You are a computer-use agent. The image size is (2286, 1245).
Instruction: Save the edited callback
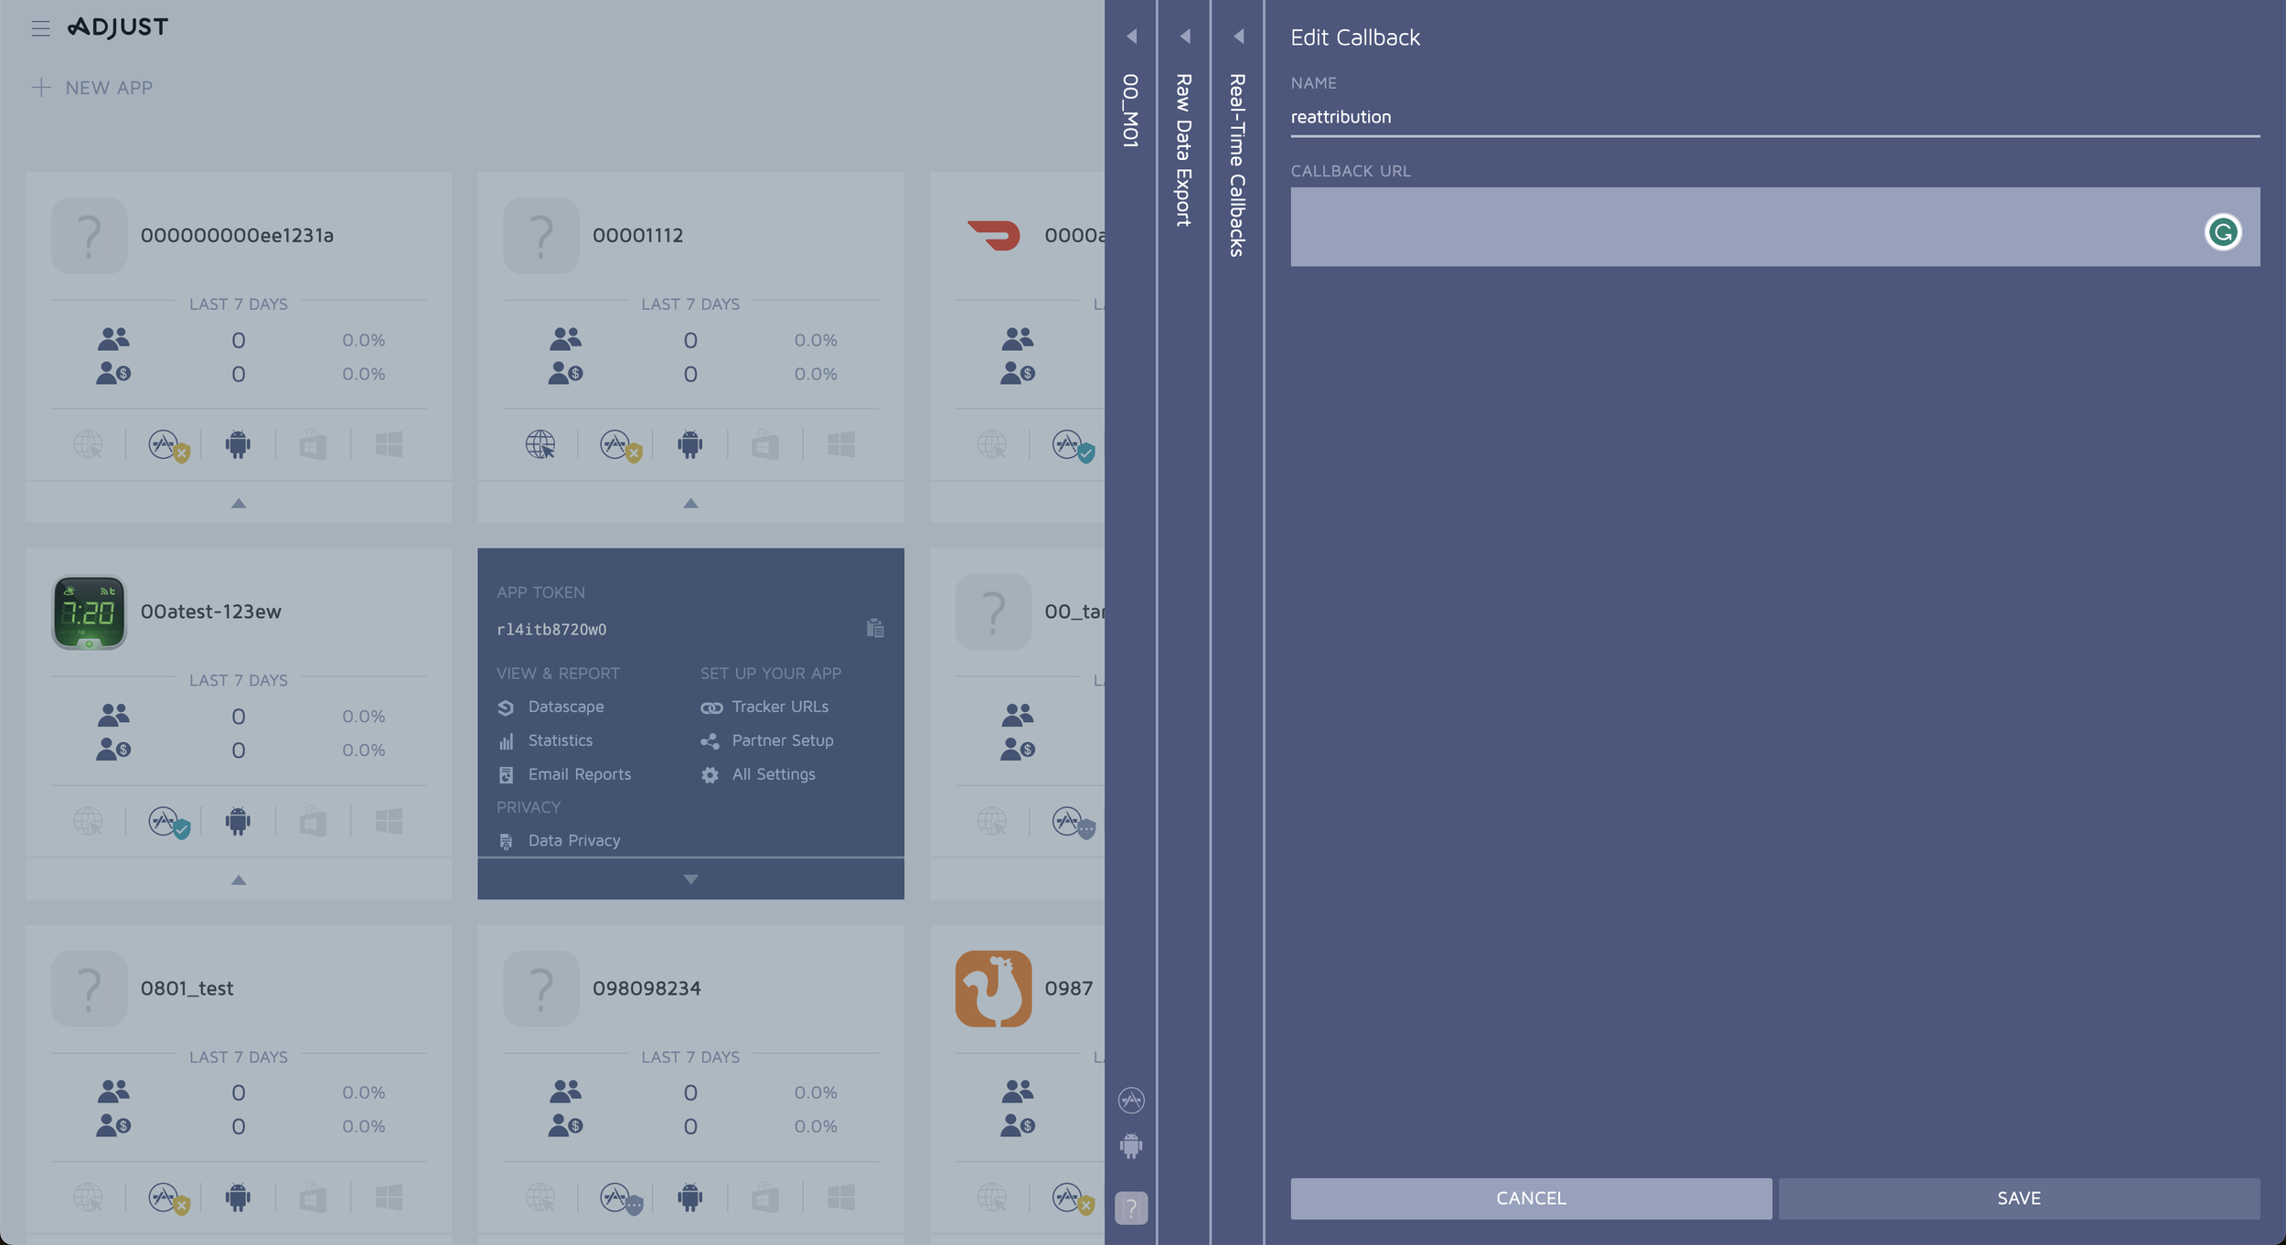pyautogui.click(x=2020, y=1198)
